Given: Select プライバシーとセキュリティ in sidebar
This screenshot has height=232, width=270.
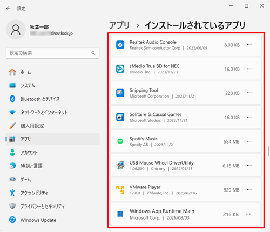Looking at the screenshot, I should click(x=52, y=206).
